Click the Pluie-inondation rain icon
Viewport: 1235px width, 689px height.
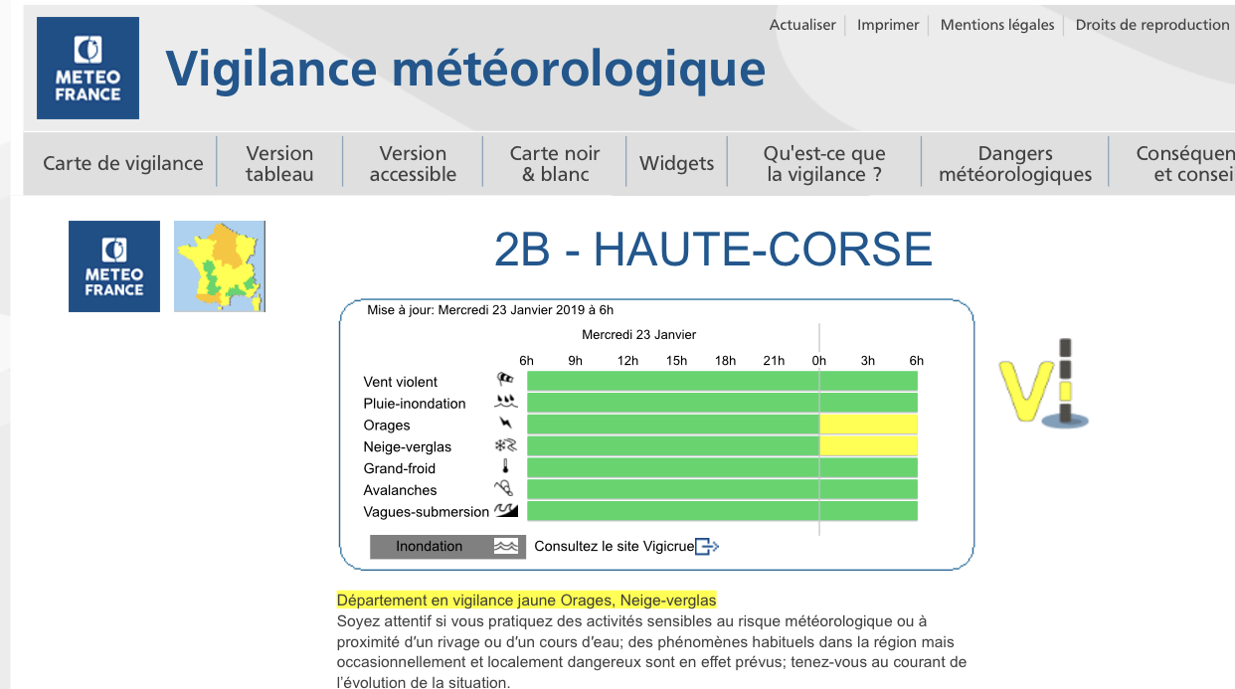[506, 403]
